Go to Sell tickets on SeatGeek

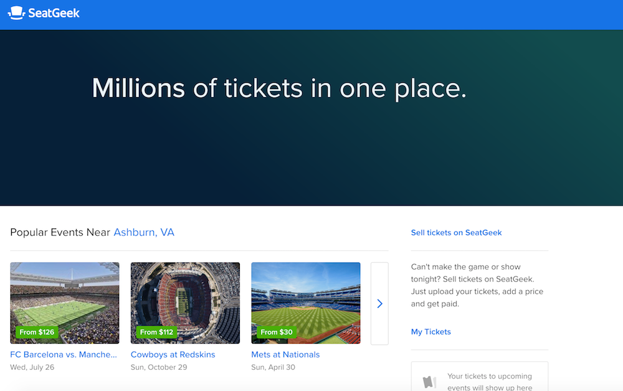(456, 232)
